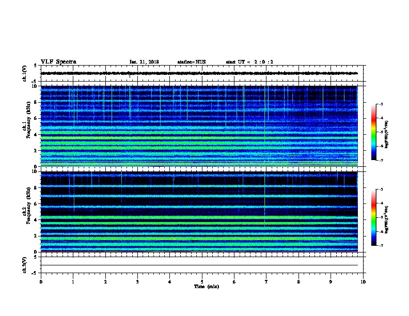409x316 pixels.
Task: Click time axis tick label "5"
Action: click(x=202, y=281)
